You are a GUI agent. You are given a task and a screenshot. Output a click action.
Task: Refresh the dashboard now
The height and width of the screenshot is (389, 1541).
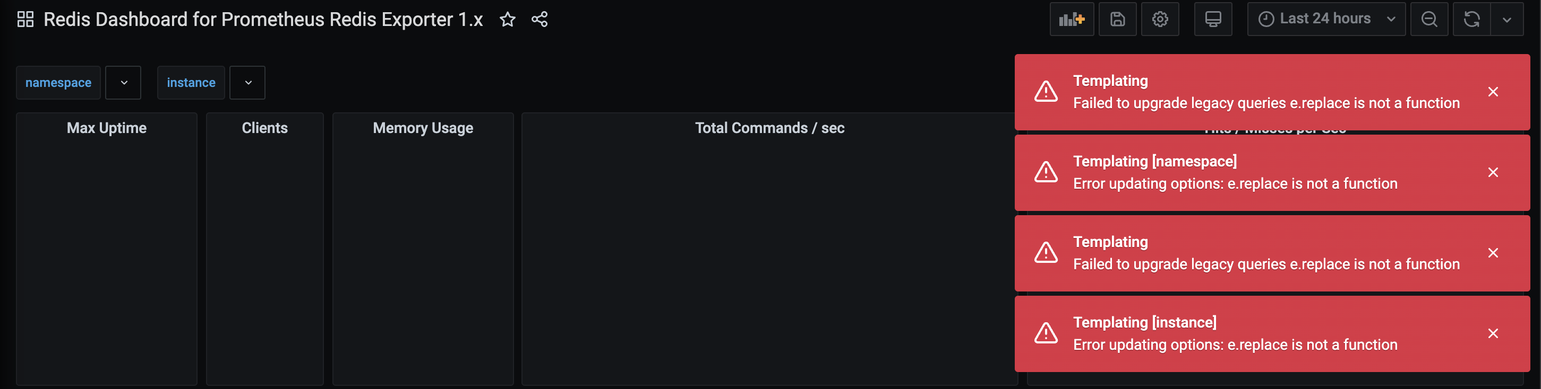1471,19
